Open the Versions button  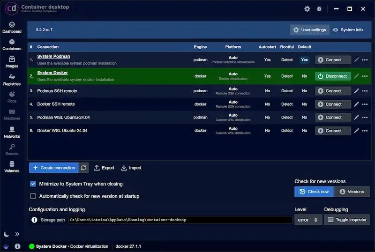[352, 192]
